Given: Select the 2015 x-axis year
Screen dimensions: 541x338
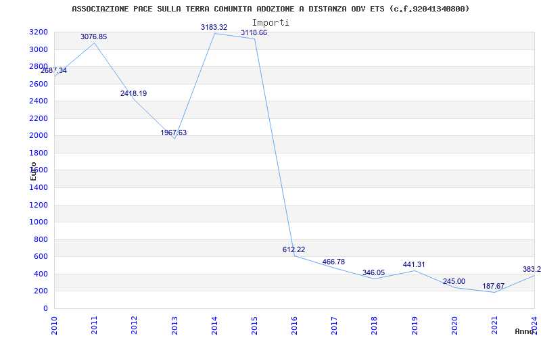Looking at the screenshot, I should [254, 325].
